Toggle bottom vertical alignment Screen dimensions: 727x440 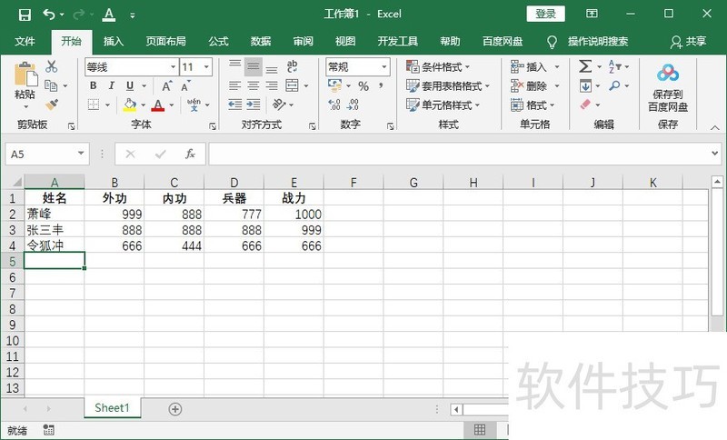coord(272,69)
